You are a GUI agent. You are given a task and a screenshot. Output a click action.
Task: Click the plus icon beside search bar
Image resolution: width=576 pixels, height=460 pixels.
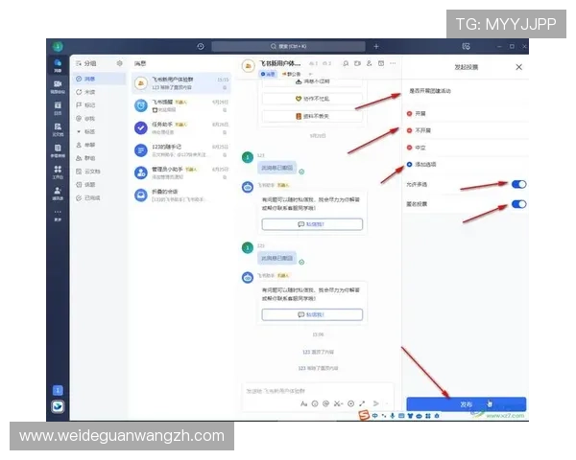[376, 46]
